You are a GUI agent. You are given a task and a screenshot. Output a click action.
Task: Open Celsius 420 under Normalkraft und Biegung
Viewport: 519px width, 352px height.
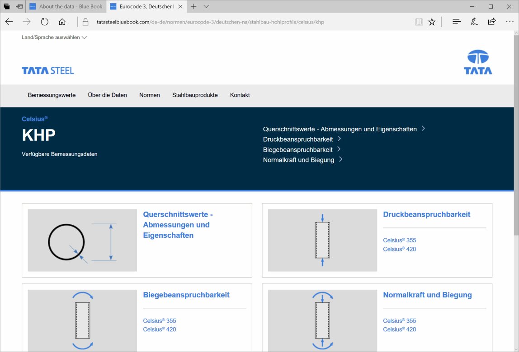click(400, 329)
